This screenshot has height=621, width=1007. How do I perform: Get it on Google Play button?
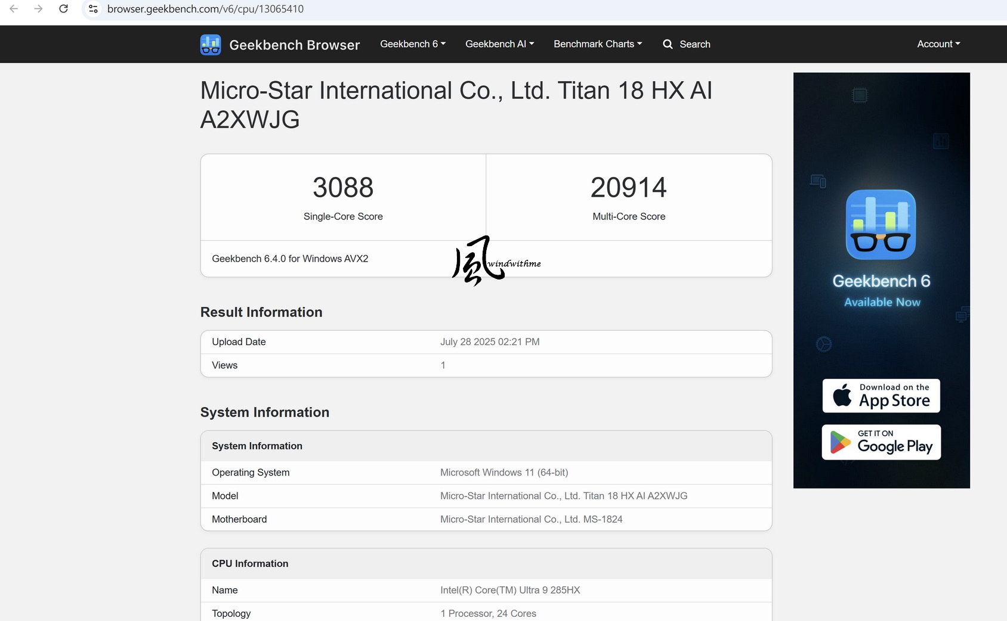pyautogui.click(x=881, y=442)
